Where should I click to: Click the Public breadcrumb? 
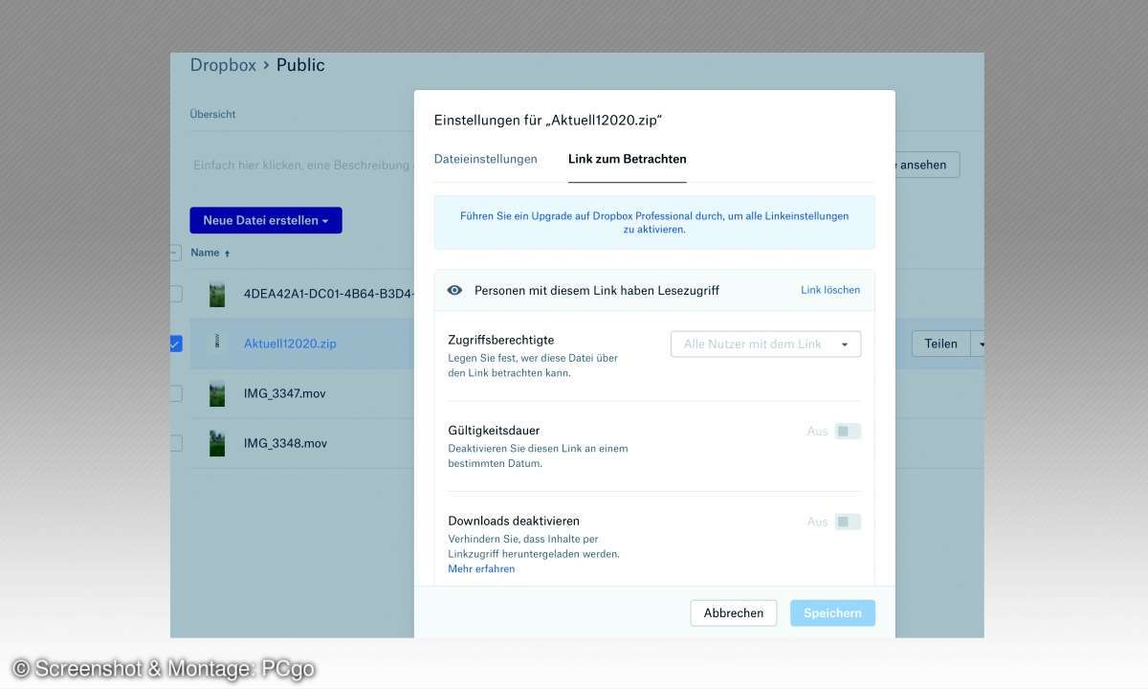click(x=300, y=65)
